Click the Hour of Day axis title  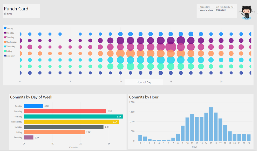coord(144,82)
